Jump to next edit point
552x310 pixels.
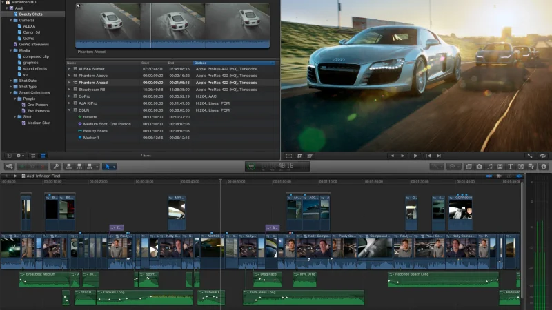[x=439, y=156]
